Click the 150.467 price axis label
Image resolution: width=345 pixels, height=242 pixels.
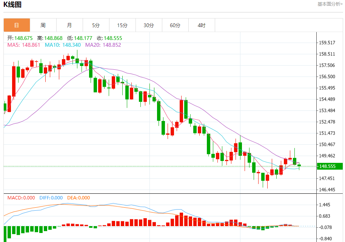[x=327, y=144]
